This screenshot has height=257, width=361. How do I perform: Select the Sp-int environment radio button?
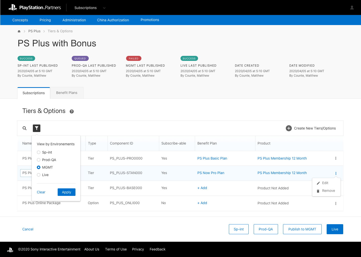click(39, 152)
